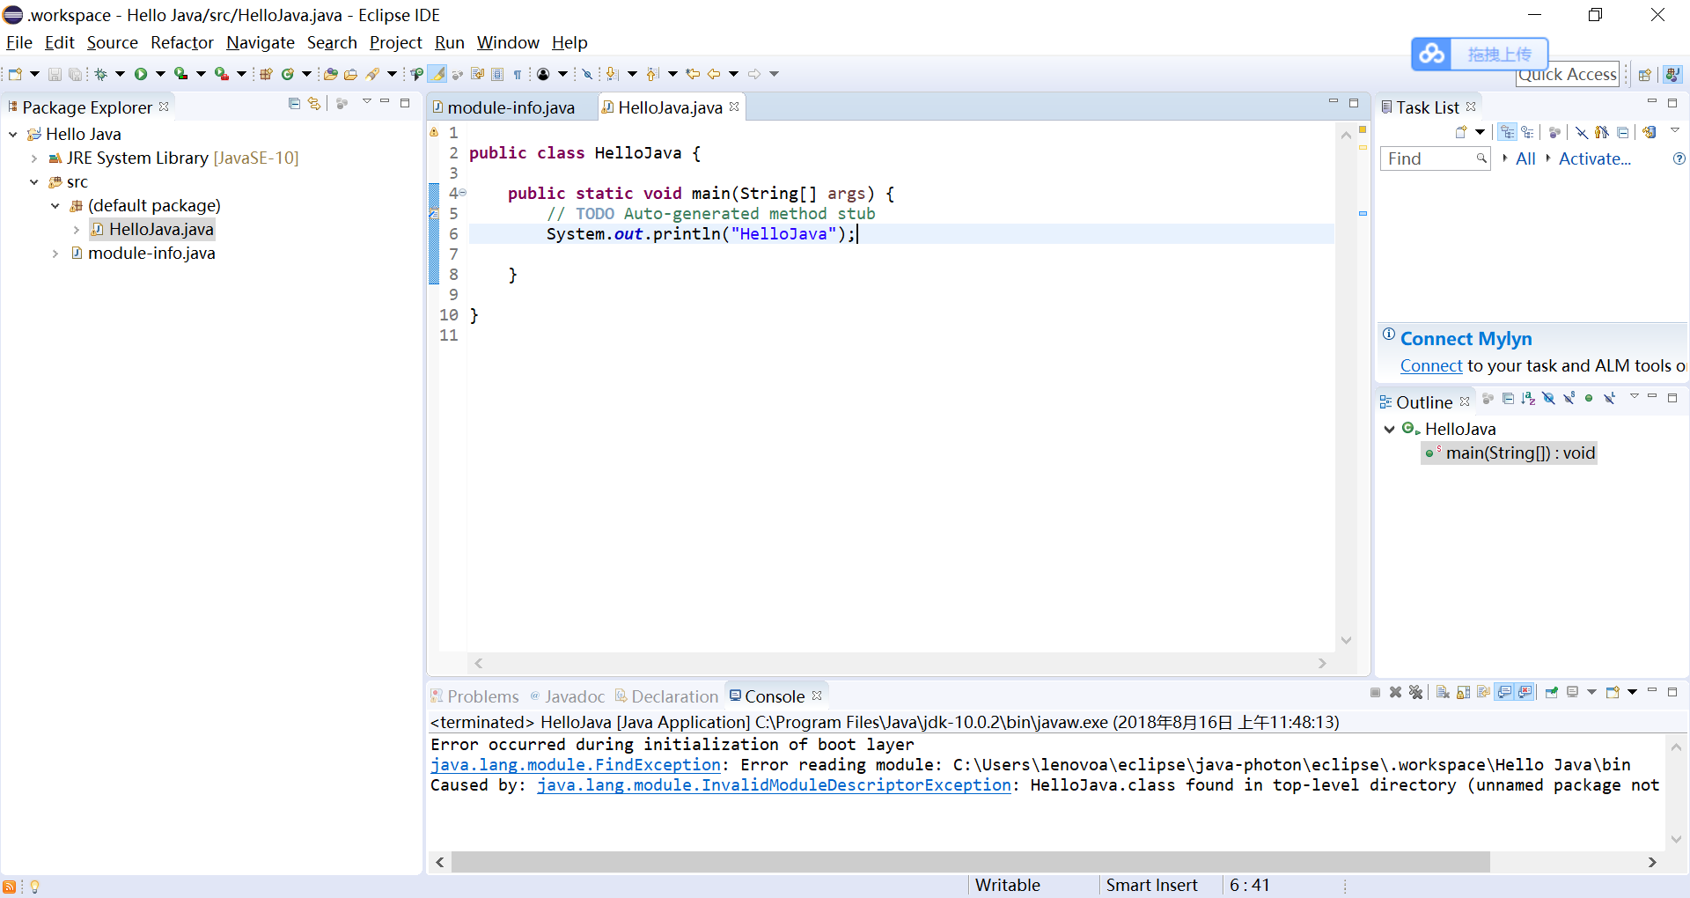Toggle Link with Editor in Package Explorer
Image resolution: width=1690 pixels, height=898 pixels.
314,104
